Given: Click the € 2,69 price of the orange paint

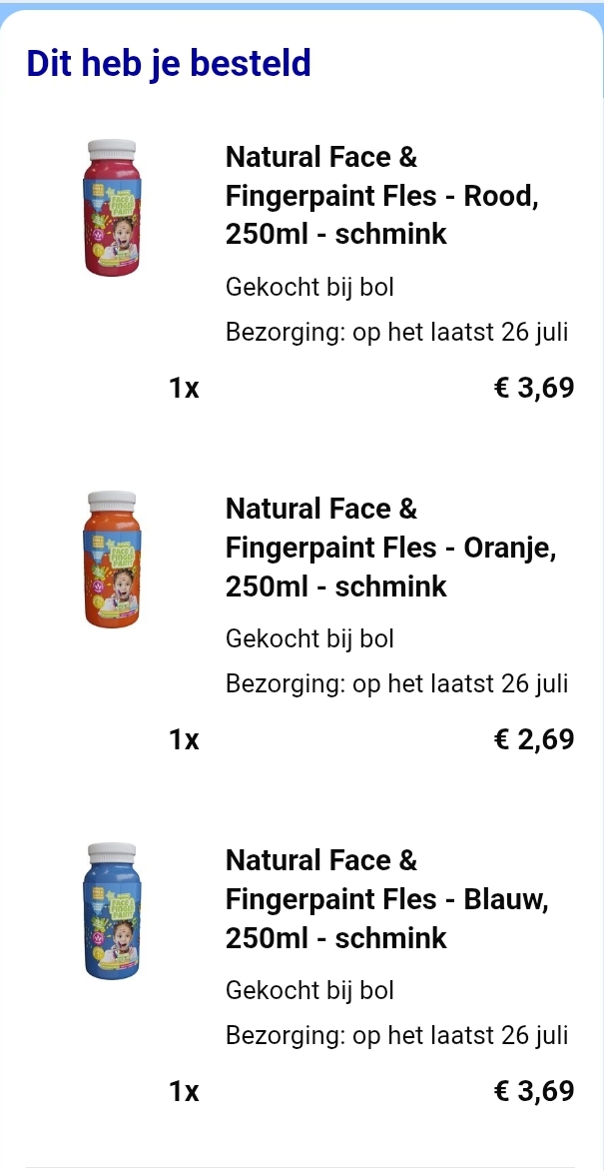Looking at the screenshot, I should point(535,739).
